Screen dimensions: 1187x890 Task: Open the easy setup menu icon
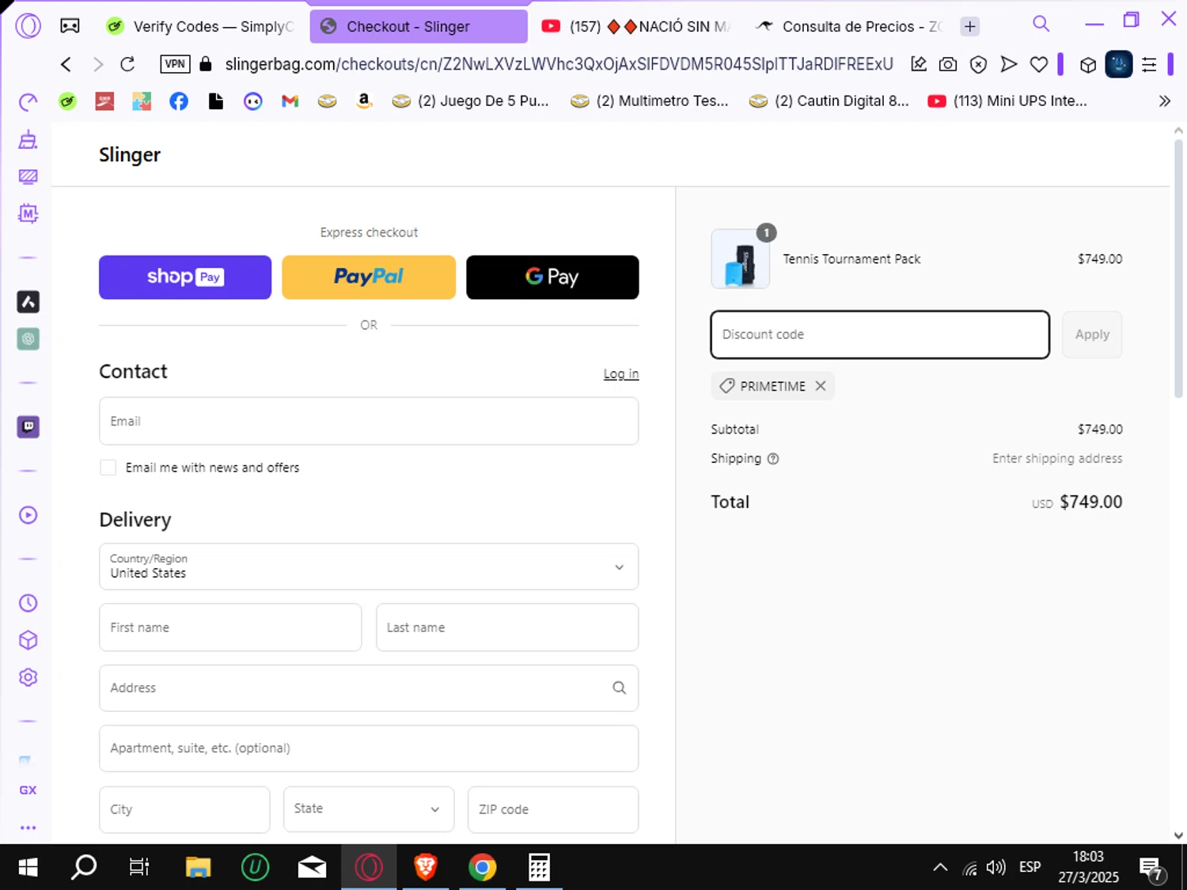pyautogui.click(x=1149, y=64)
